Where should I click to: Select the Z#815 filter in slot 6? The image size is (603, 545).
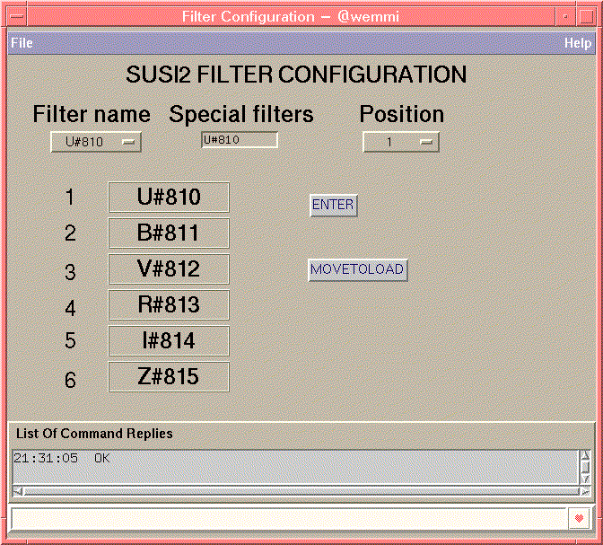coord(169,377)
